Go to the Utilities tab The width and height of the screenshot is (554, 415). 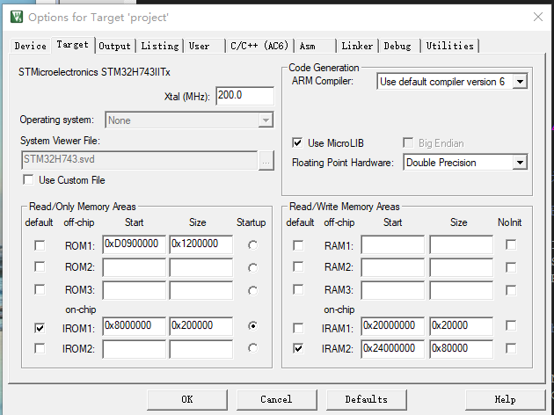pos(449,46)
